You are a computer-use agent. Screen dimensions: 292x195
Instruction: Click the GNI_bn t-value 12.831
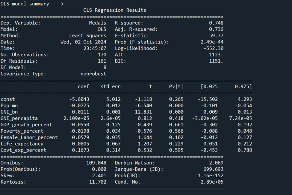(x=143, y=112)
